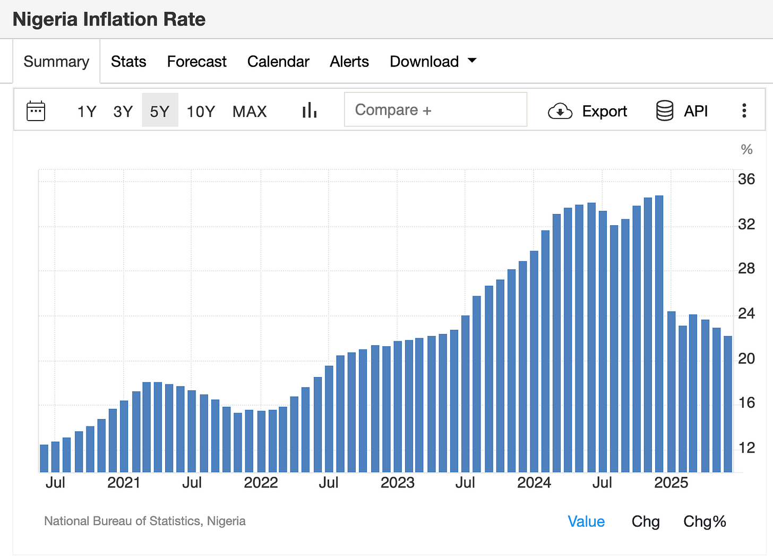Click the % unit label above axis
Screen dimensions: 773x556
click(746, 150)
